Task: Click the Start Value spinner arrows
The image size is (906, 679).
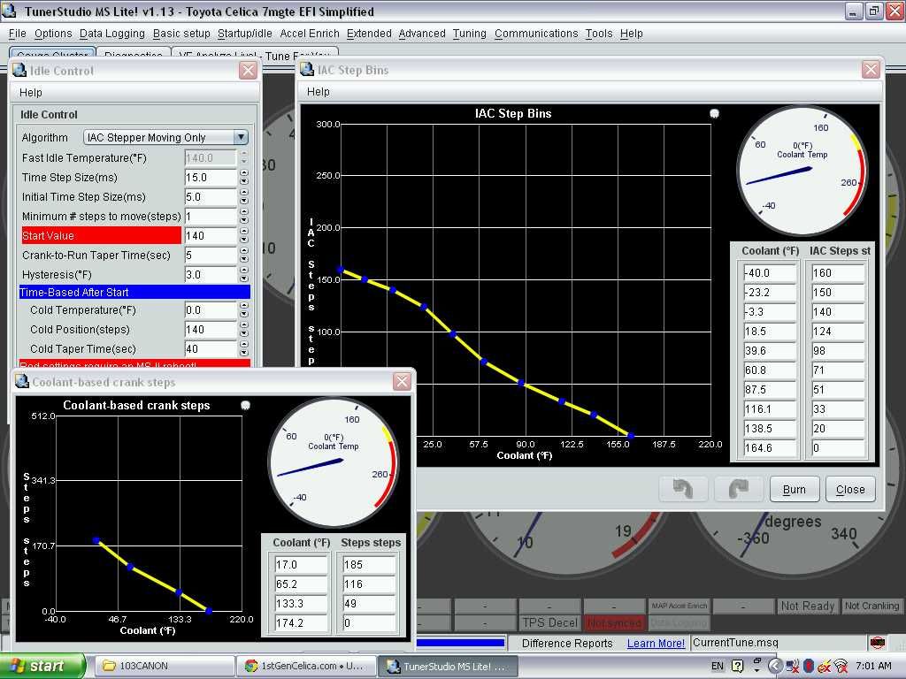Action: pos(244,235)
